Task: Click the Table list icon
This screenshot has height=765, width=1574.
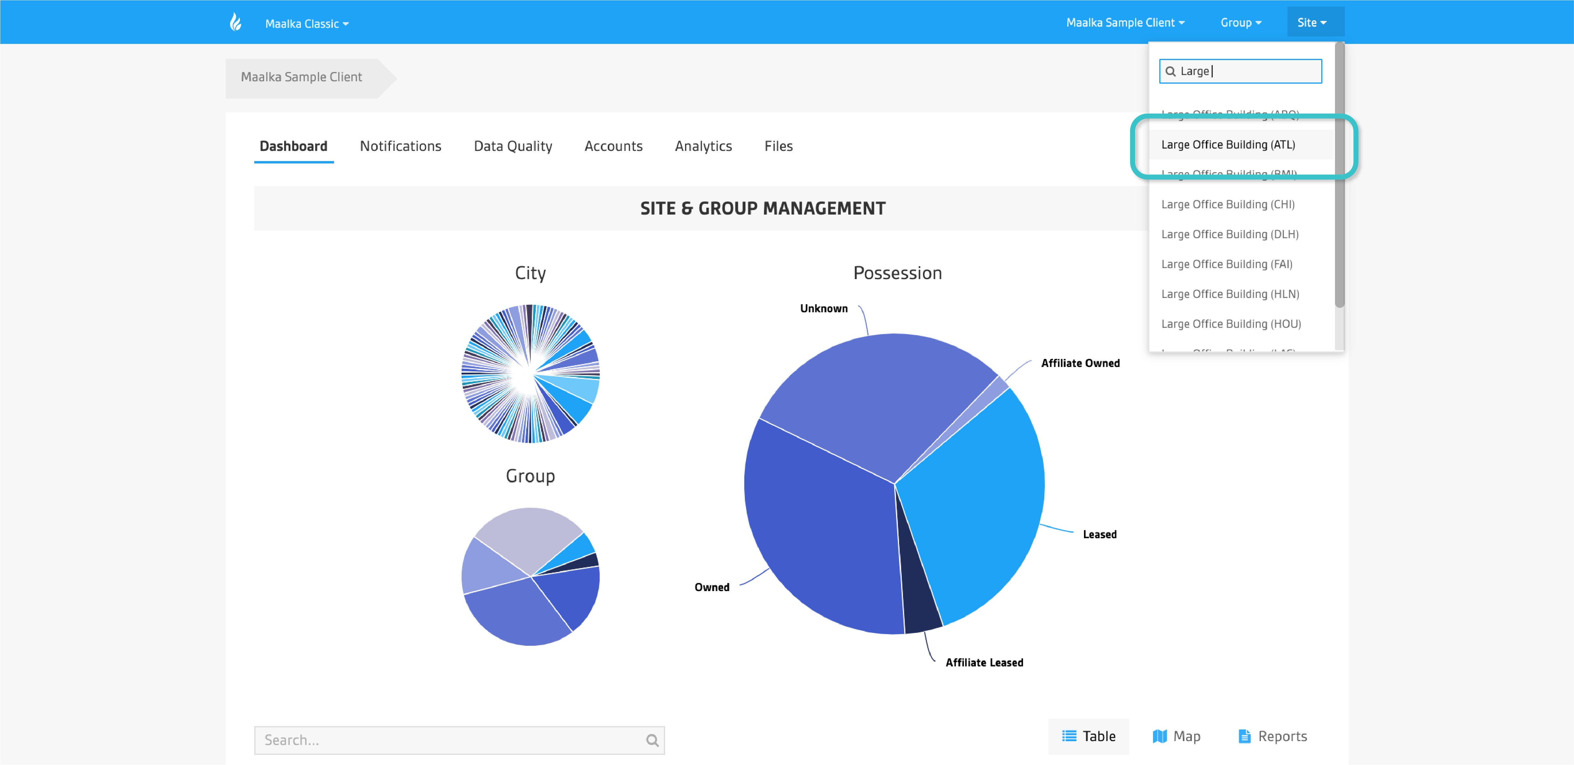Action: [1069, 736]
